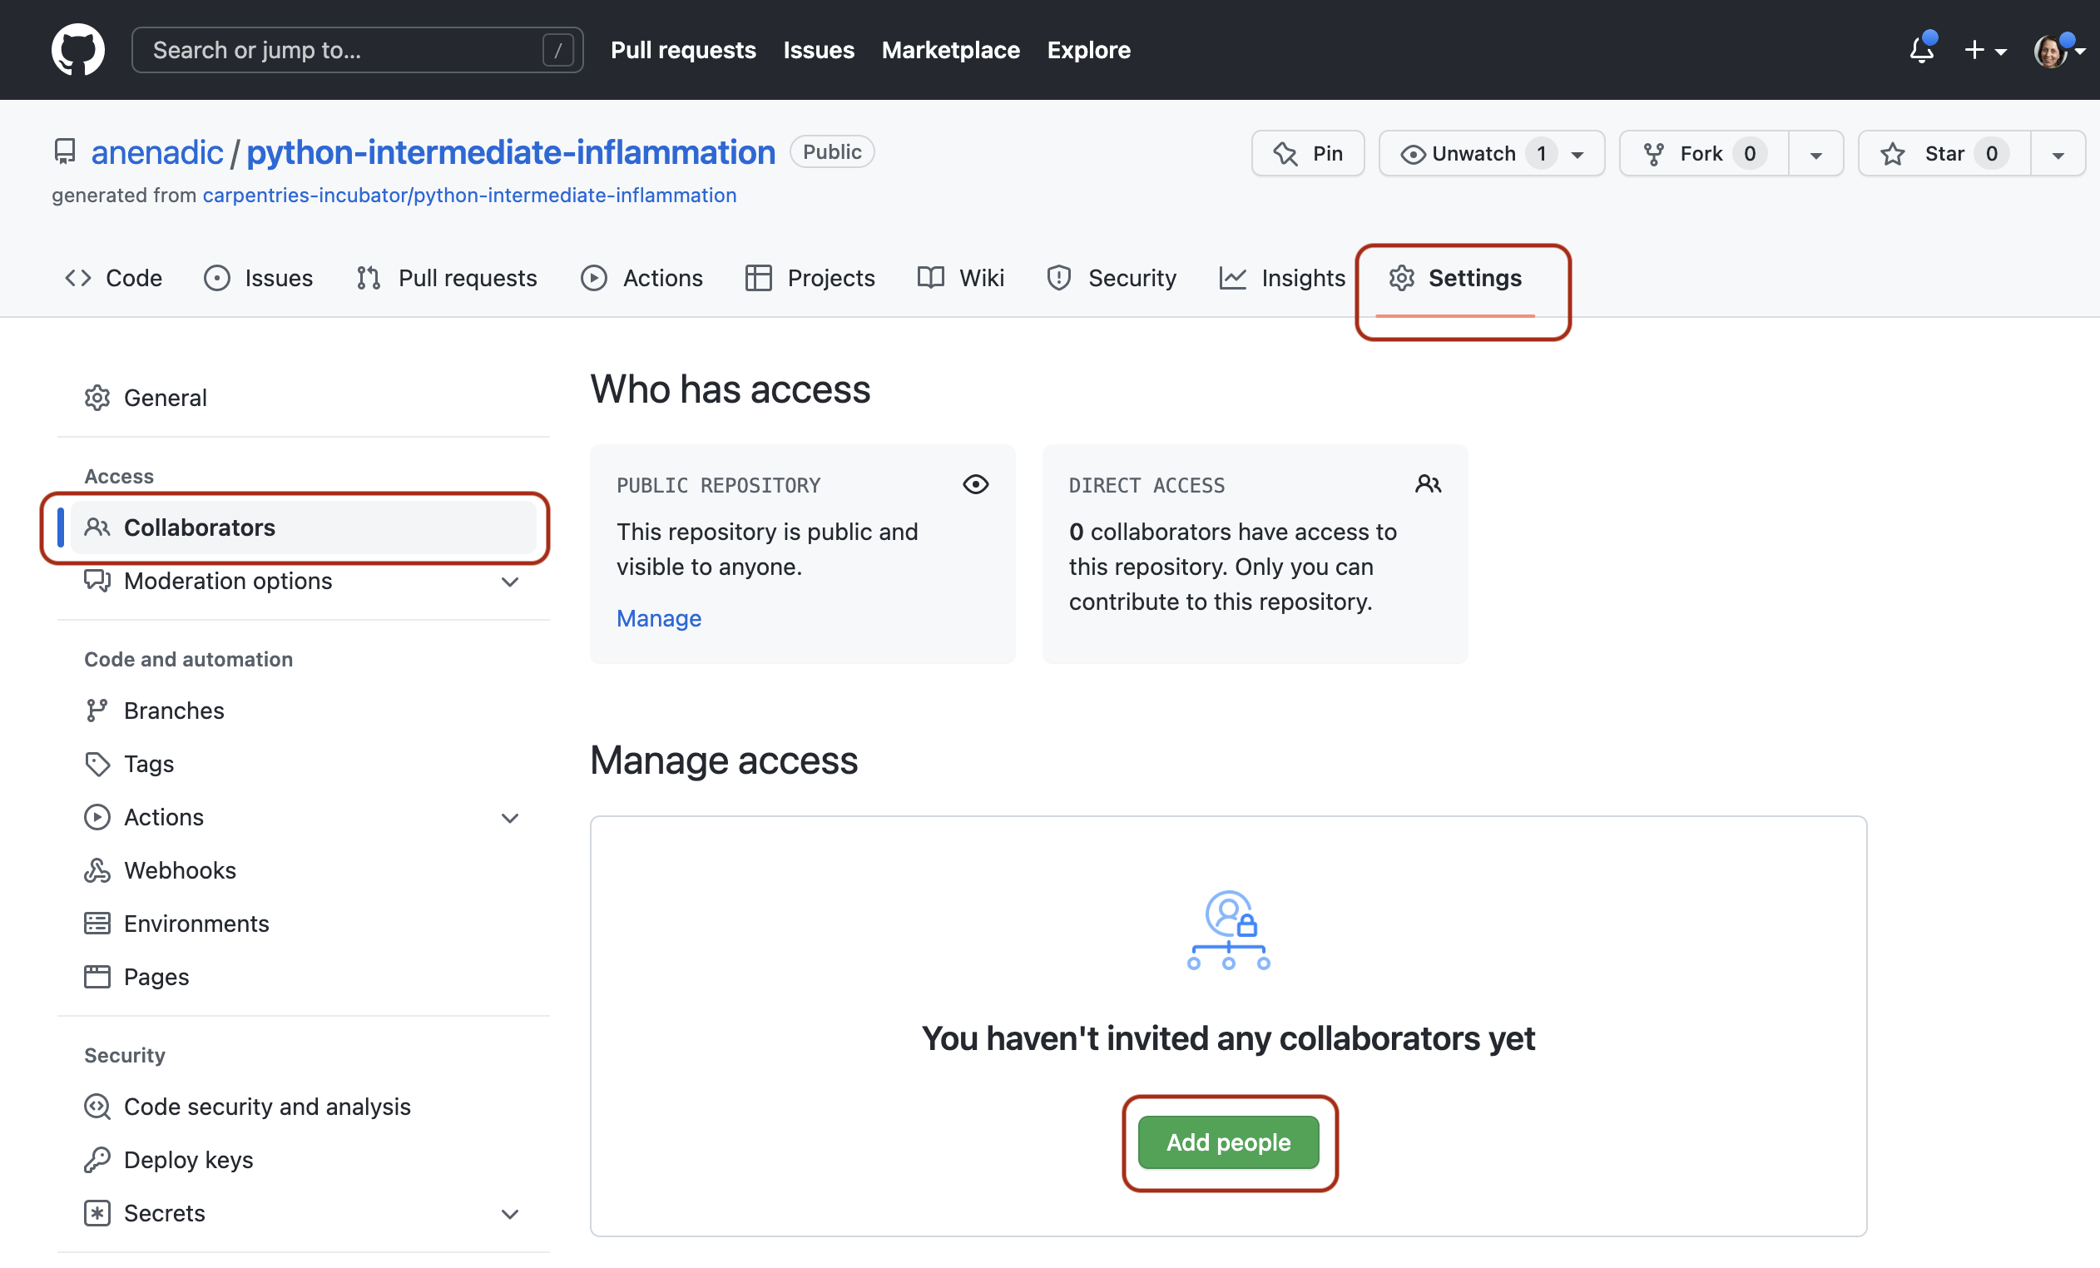
Task: Expand the Secrets sidebar section
Action: 509,1212
